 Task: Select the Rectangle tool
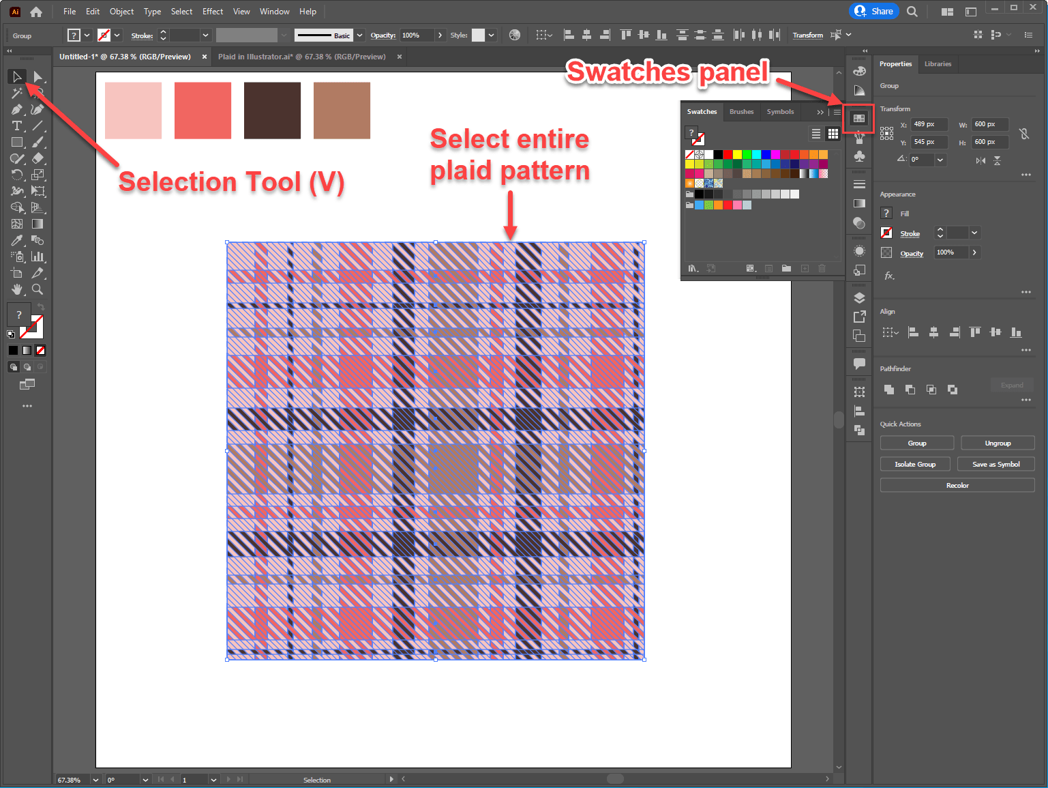pyautogui.click(x=17, y=142)
